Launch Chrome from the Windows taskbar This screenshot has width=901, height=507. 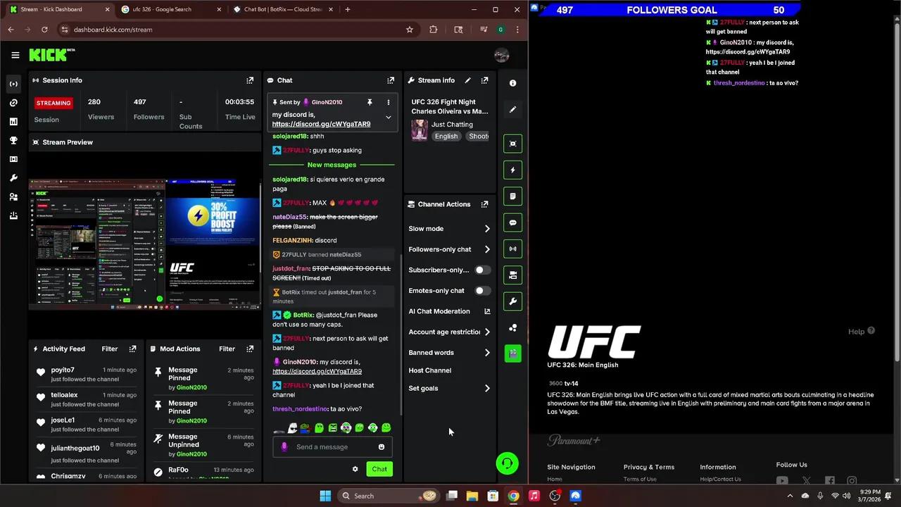512,496
